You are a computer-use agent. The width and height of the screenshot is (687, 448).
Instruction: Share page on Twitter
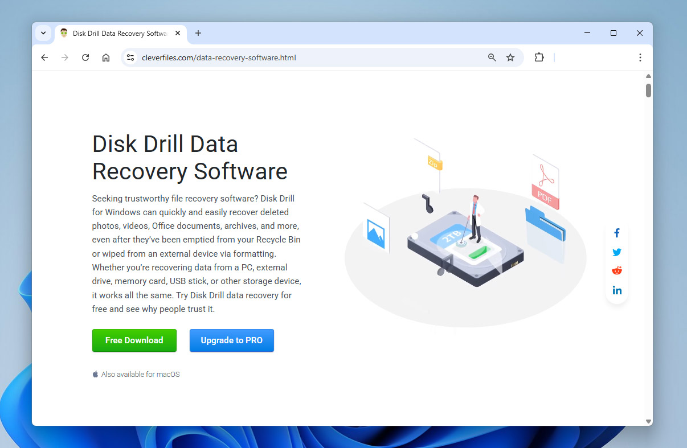617,252
